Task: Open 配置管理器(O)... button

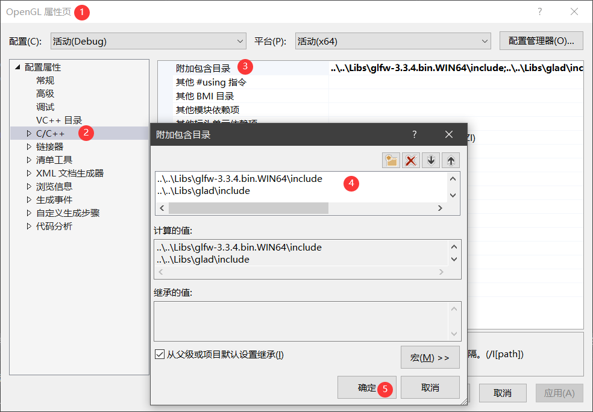Action: pos(541,41)
